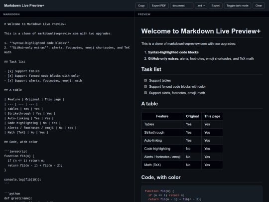Click the '# Welcome' line in editor
Image resolution: width=269 pixels, height=202 pixels.
pyautogui.click(x=35, y=24)
